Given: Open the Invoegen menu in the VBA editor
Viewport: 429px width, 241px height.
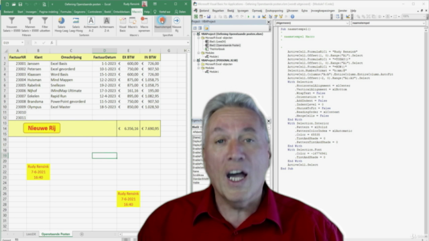Looking at the screenshot, I should (x=243, y=11).
